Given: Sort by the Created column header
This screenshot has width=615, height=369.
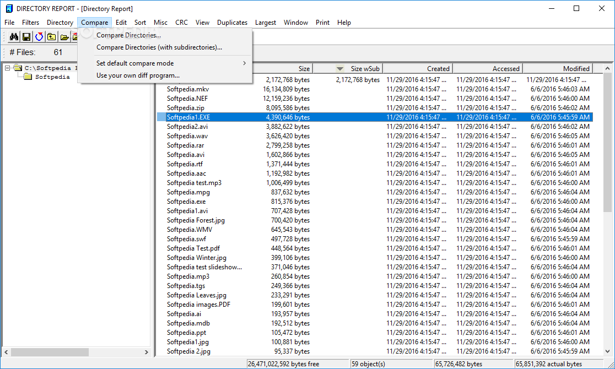Looking at the screenshot, I should pyautogui.click(x=418, y=69).
